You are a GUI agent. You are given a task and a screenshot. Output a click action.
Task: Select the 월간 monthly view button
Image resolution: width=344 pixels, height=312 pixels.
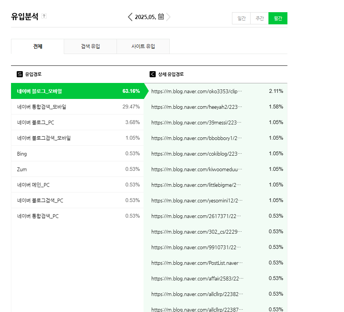click(278, 18)
